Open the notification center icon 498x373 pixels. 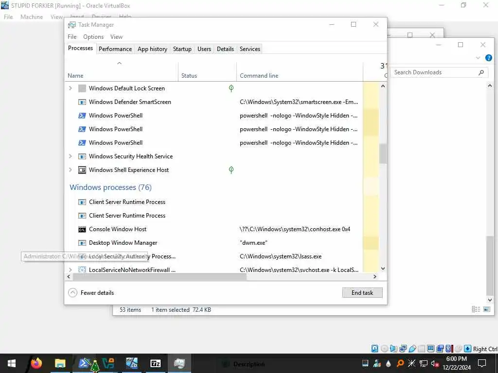click(x=482, y=363)
